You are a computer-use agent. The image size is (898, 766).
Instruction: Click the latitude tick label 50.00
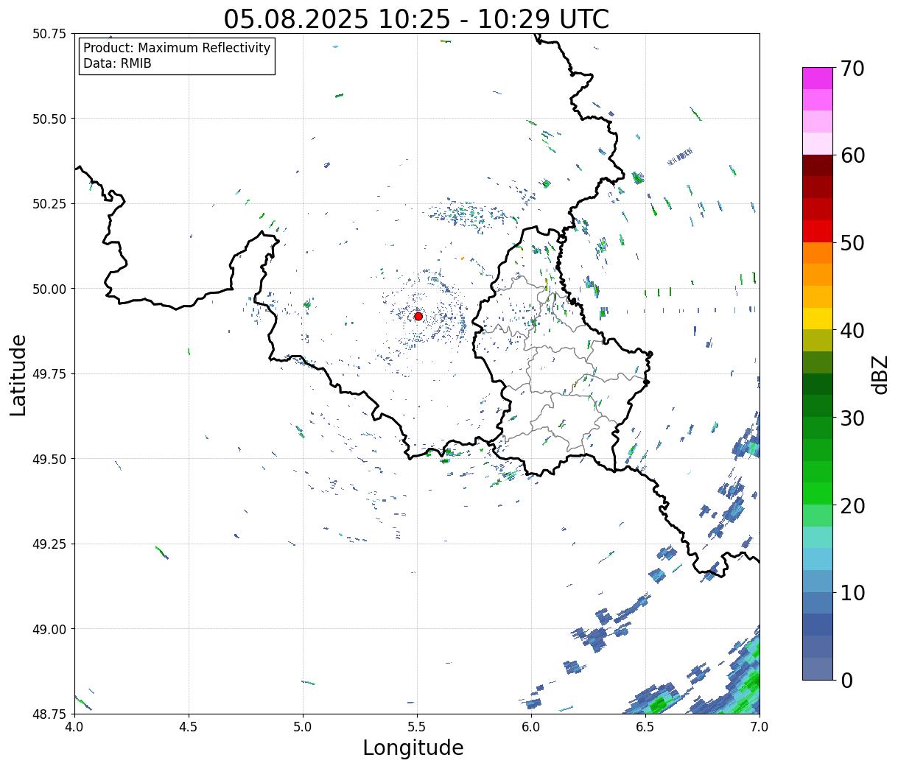point(49,289)
